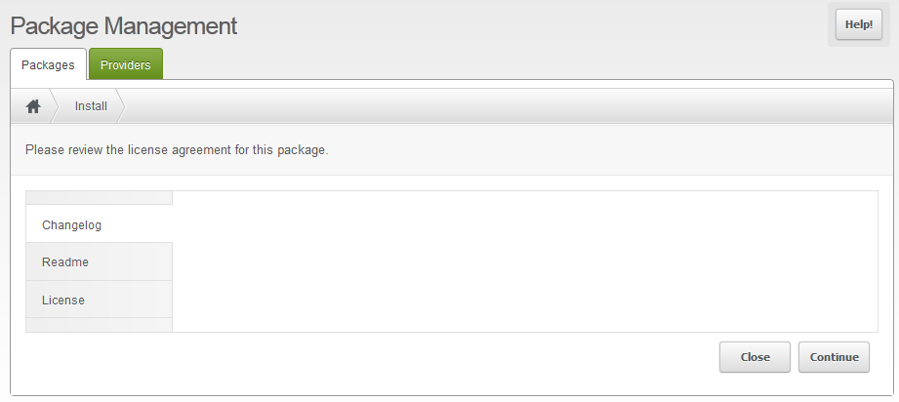Click the blank strip below License tab
Image resolution: width=899 pixels, height=402 pixels.
coord(99,325)
